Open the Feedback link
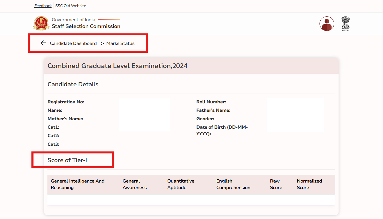The height and width of the screenshot is (219, 383). point(43,5)
